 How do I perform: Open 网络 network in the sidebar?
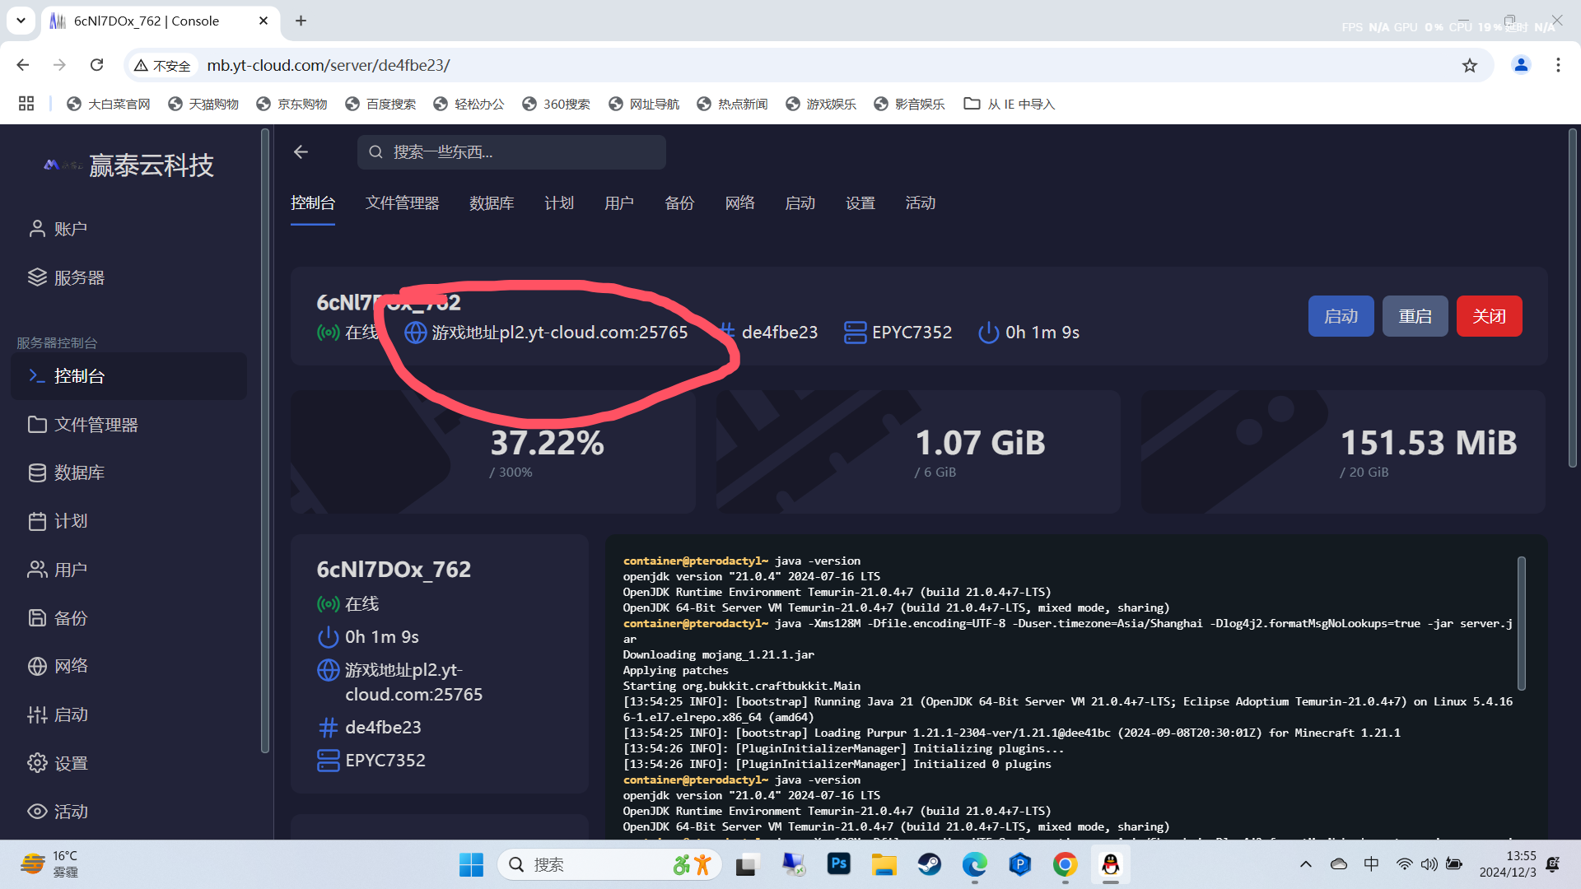pos(58,666)
